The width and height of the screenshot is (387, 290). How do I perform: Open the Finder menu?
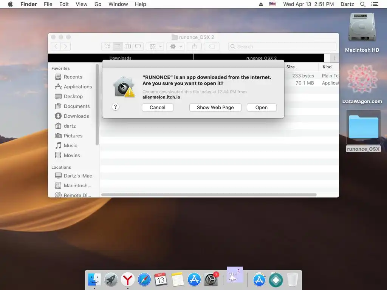point(29,4)
